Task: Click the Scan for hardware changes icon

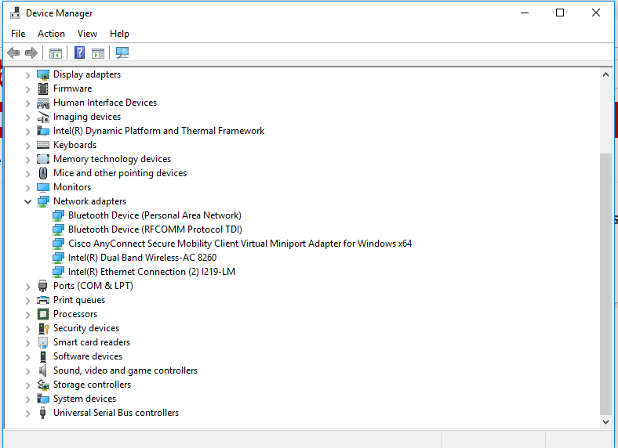Action: (x=122, y=52)
